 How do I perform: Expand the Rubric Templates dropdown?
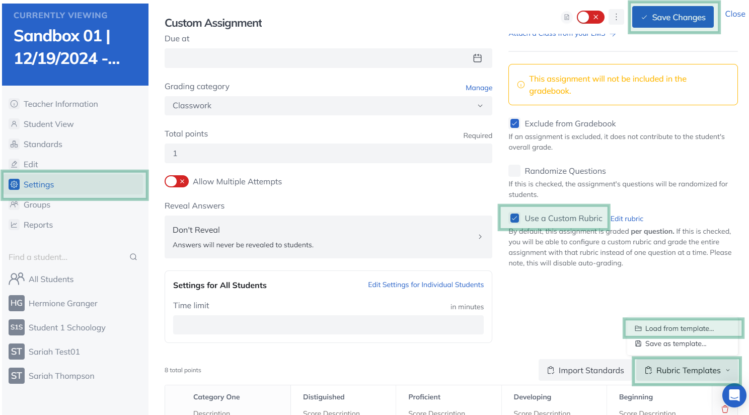(x=688, y=371)
